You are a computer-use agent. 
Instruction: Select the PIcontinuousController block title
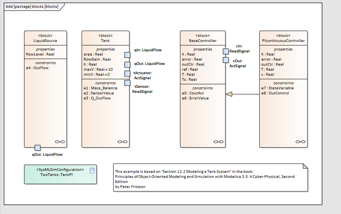coord(283,41)
